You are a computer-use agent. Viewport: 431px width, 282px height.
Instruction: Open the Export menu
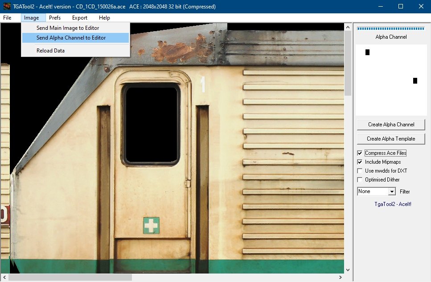pyautogui.click(x=80, y=18)
